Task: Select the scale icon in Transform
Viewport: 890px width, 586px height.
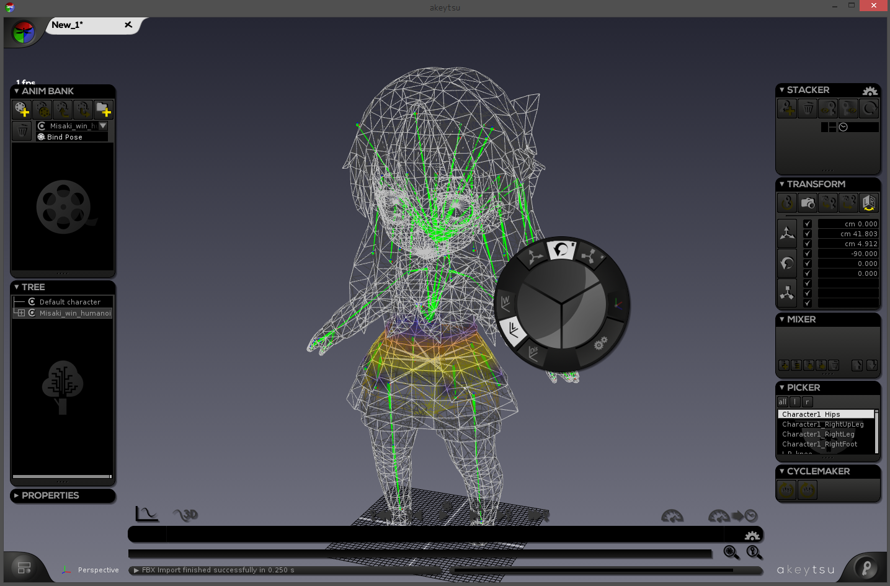Action: [787, 293]
